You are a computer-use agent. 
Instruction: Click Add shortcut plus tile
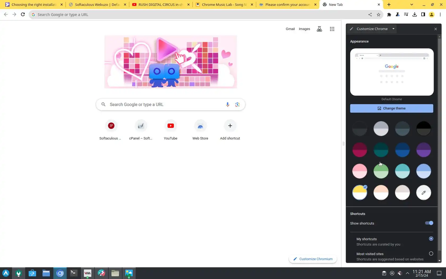pyautogui.click(x=230, y=130)
